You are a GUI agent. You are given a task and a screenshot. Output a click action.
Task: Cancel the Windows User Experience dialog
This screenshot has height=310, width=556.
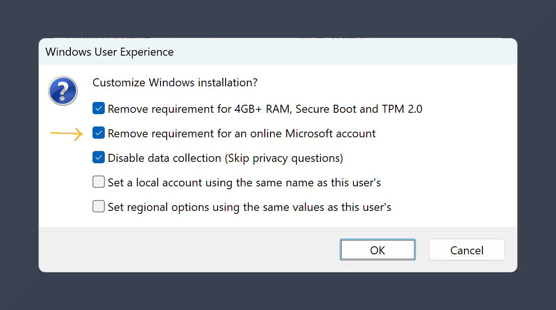coord(467,250)
